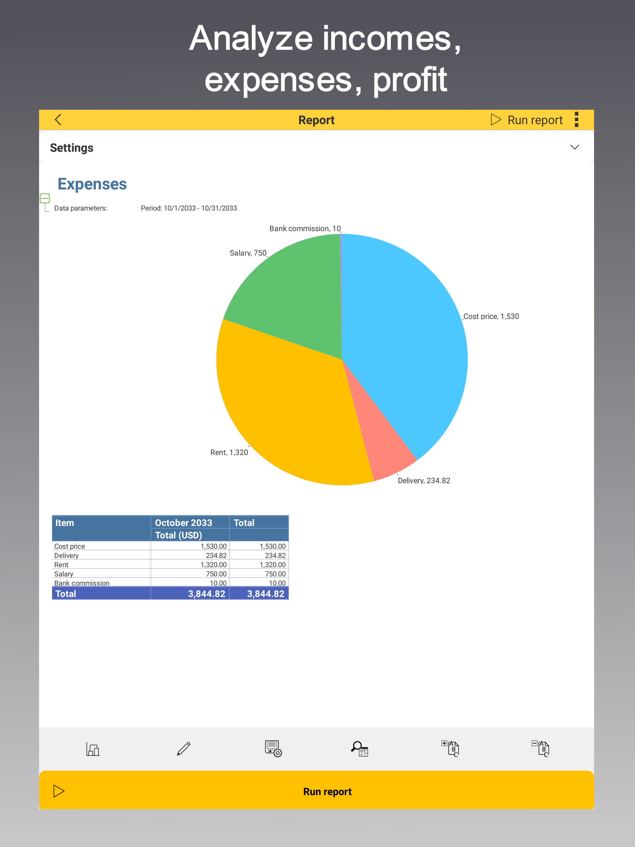The image size is (635, 847).
Task: Tap the bottom Run report button
Action: pos(327,791)
